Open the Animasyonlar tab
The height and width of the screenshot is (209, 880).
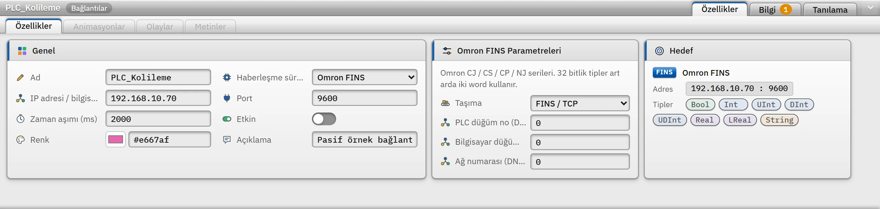(x=99, y=26)
